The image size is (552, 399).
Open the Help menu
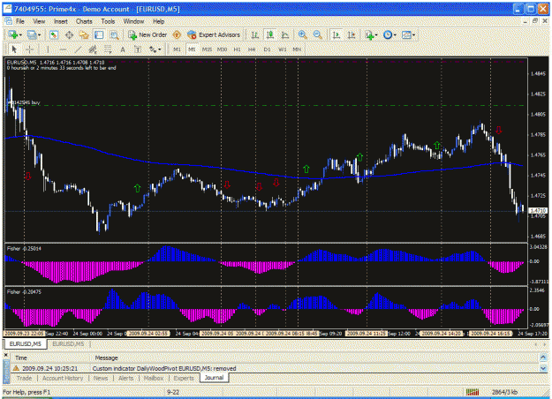tap(158, 21)
